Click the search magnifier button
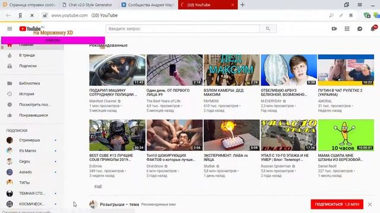The height and width of the screenshot is (213, 380). pyautogui.click(x=268, y=29)
